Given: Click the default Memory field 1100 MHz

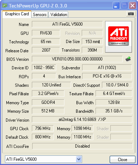Looking at the screenshot, I should (x=82, y=137).
